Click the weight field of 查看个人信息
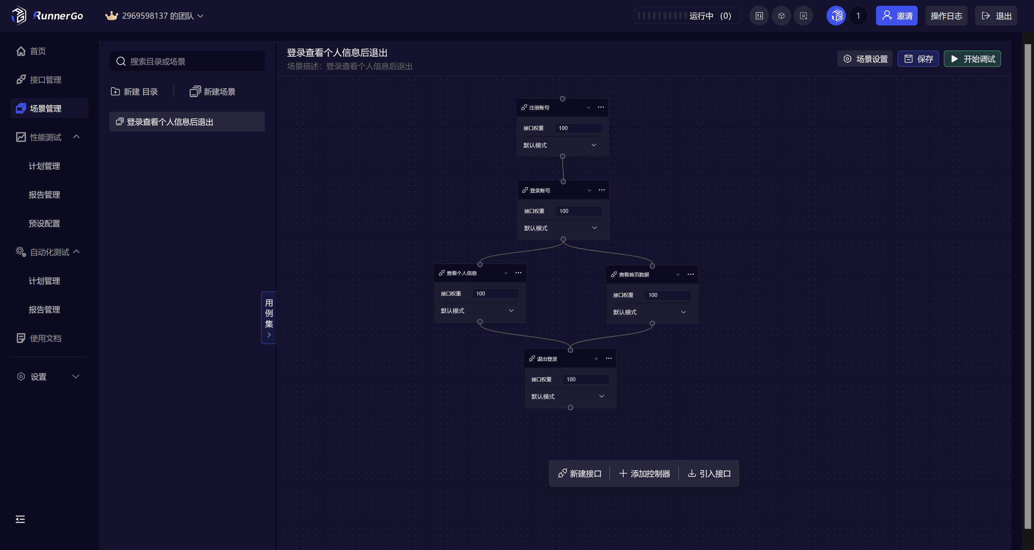 (495, 293)
